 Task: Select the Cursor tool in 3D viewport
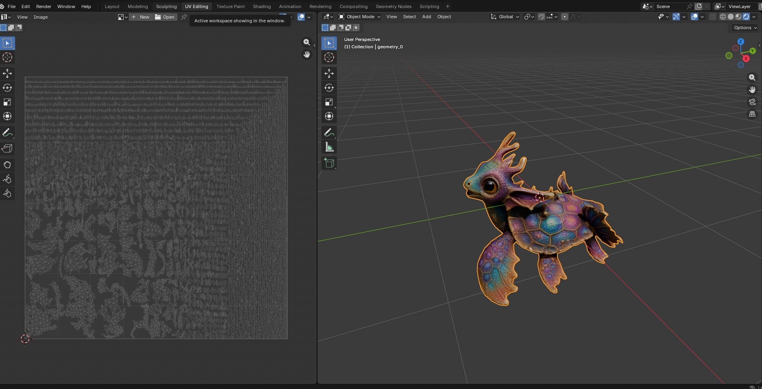point(329,57)
